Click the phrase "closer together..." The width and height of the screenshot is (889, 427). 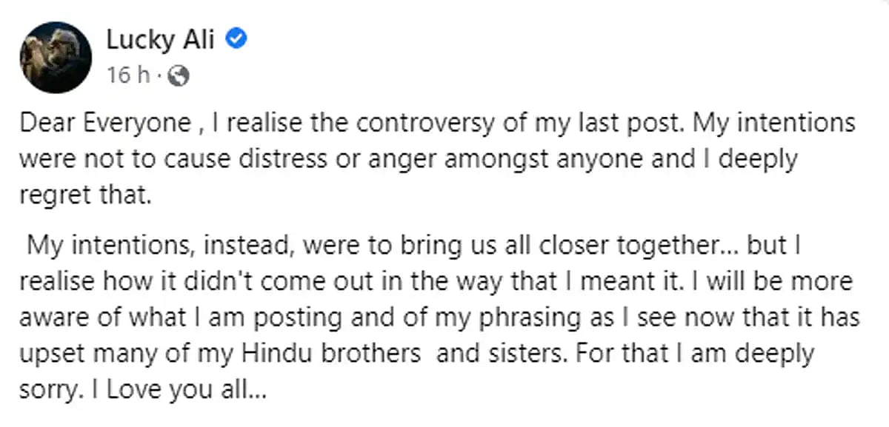click(652, 246)
